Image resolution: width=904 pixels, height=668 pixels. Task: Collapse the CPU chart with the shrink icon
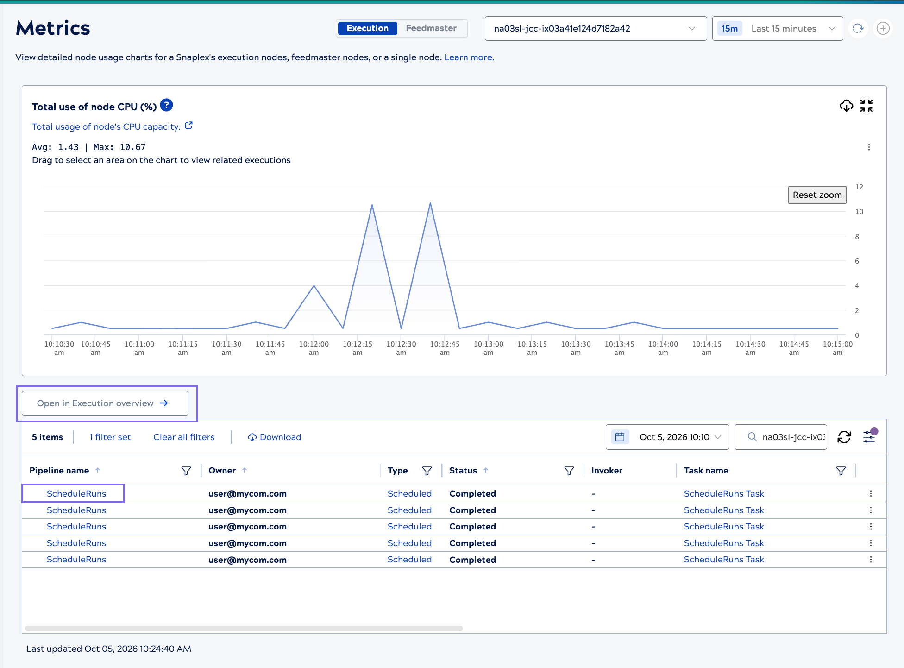(866, 106)
